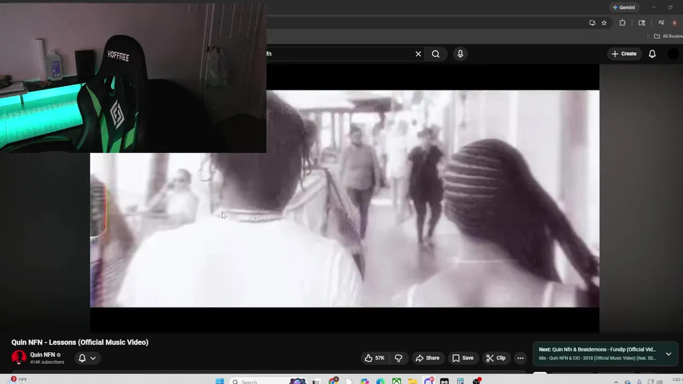This screenshot has width=683, height=384.
Task: Open the All Bookmarks folder
Action: pyautogui.click(x=669, y=36)
